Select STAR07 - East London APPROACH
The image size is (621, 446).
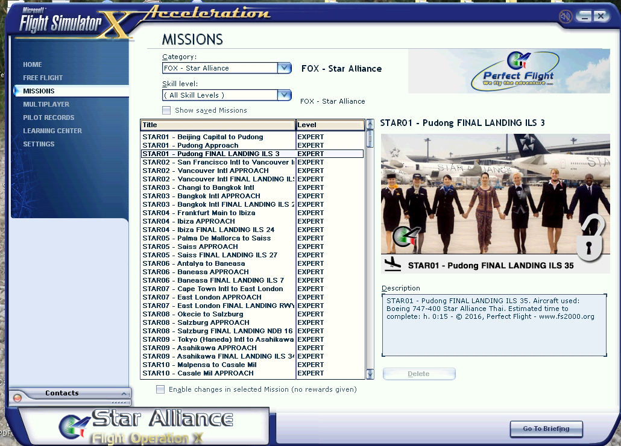pyautogui.click(x=252, y=298)
